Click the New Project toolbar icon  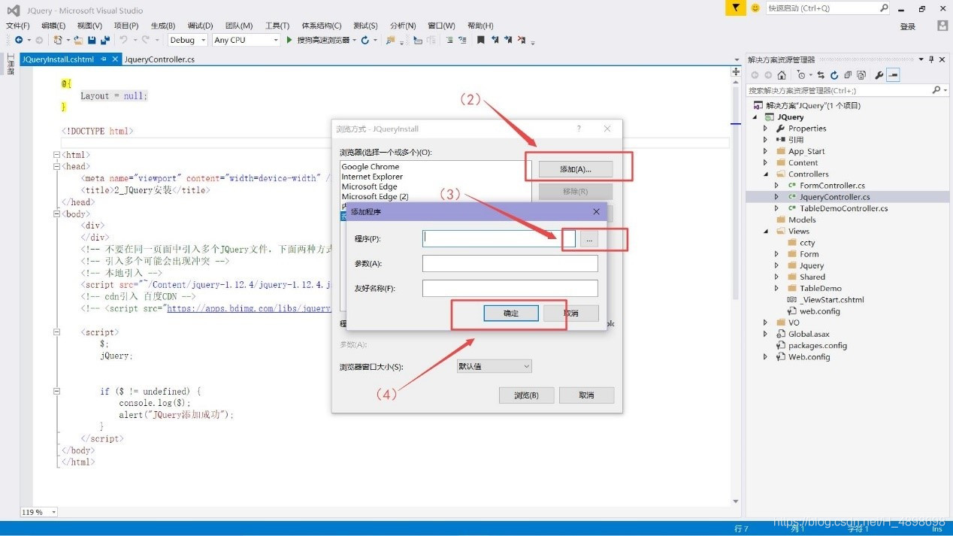[57, 40]
